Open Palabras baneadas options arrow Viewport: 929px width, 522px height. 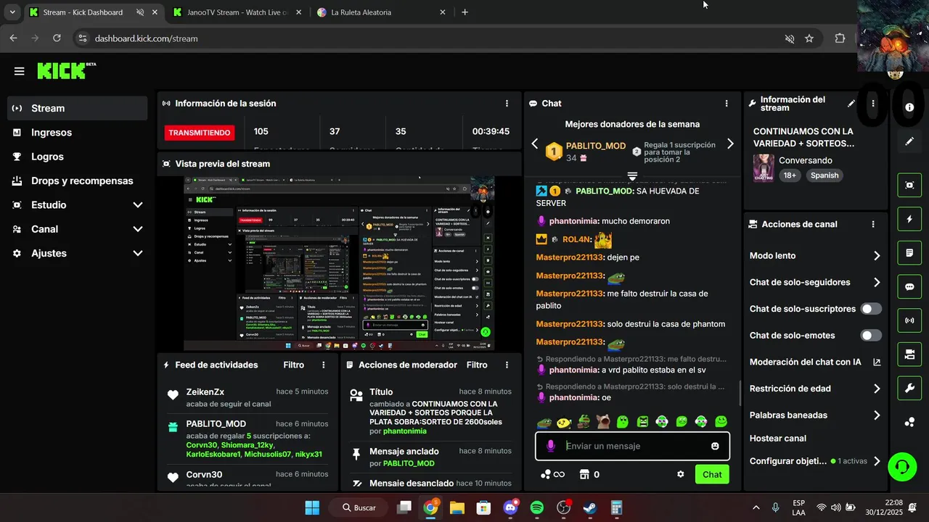pyautogui.click(x=877, y=415)
